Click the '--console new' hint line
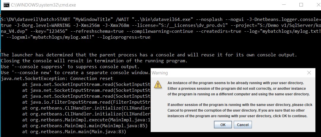Viewport: 321px width, 137px height. [x=76, y=73]
